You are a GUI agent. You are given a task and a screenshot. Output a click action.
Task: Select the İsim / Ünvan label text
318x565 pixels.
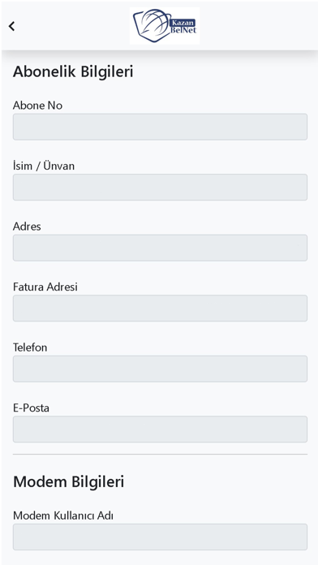44,166
